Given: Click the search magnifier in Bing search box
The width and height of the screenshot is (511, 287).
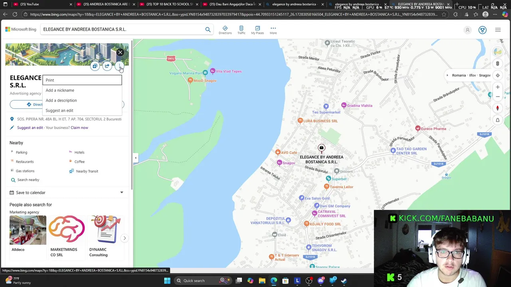Looking at the screenshot, I should tap(208, 29).
